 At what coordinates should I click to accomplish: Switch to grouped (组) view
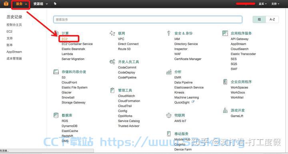259,20
